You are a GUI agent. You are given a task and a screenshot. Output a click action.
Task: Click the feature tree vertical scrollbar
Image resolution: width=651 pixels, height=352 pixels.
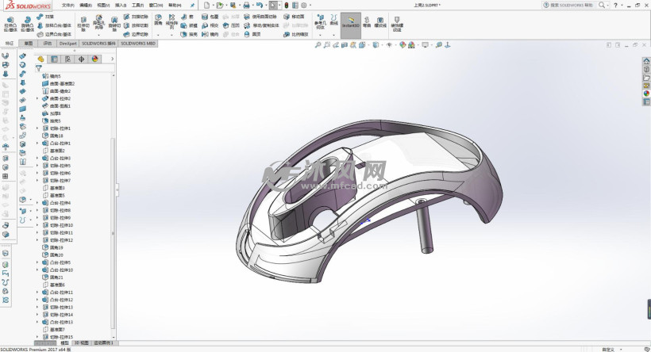pos(113,232)
